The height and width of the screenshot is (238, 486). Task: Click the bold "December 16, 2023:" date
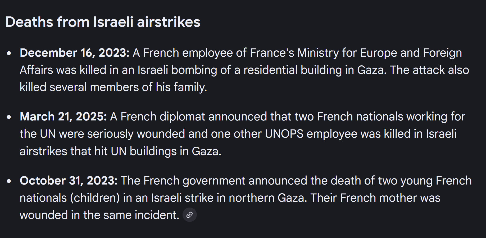75,53
